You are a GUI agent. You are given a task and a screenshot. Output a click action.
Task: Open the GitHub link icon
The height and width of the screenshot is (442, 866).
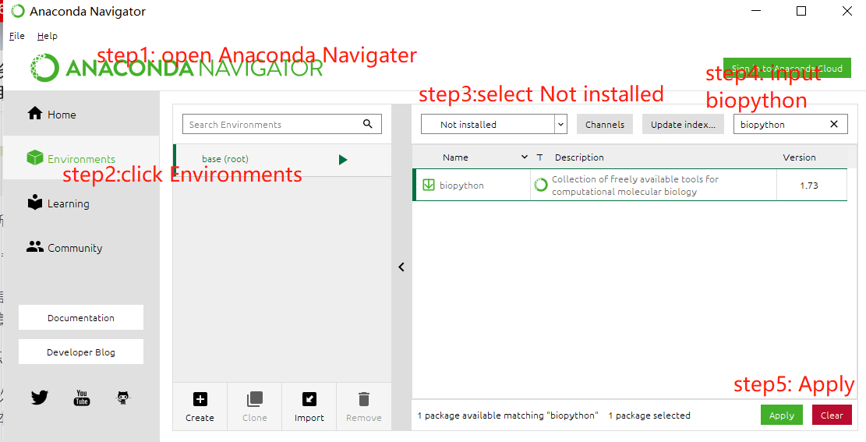pyautogui.click(x=124, y=398)
